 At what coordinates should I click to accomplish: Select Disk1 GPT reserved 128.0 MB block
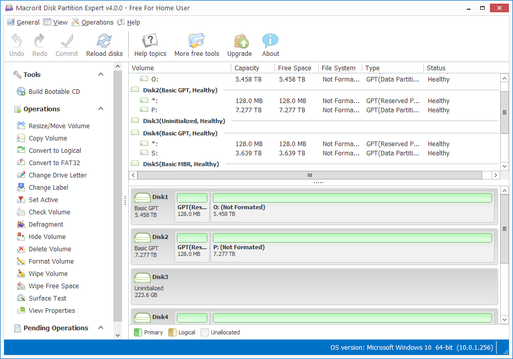pyautogui.click(x=192, y=207)
